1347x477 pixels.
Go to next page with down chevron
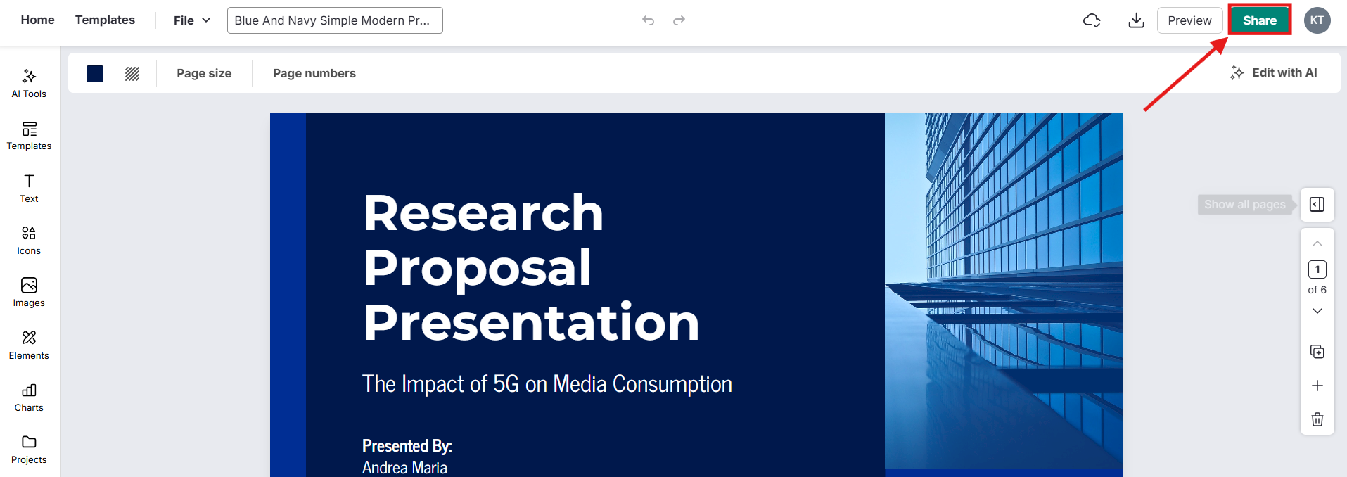1317,311
